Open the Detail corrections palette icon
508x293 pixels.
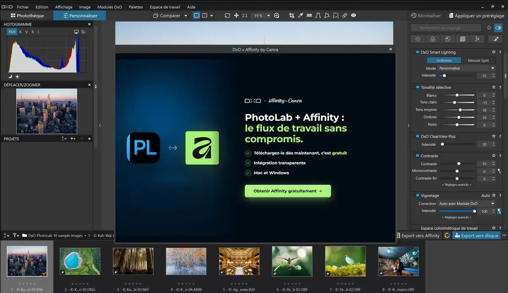(447, 39)
